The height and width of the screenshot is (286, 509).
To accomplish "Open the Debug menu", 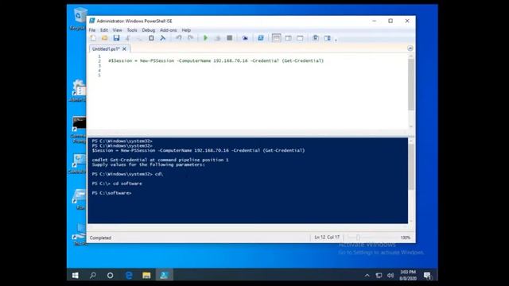I will 149,30.
